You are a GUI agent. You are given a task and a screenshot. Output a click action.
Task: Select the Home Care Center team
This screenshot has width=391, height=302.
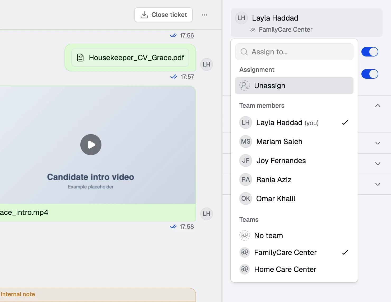[x=294, y=269]
